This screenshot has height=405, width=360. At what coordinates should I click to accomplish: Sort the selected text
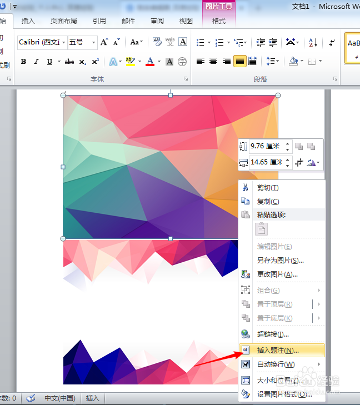[x=313, y=42]
